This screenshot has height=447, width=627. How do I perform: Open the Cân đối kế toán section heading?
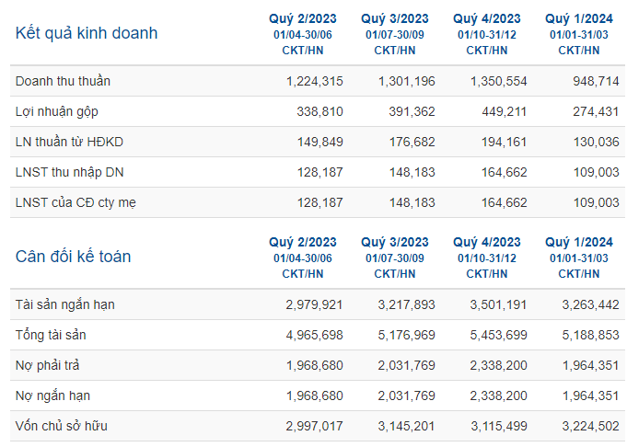click(x=73, y=257)
